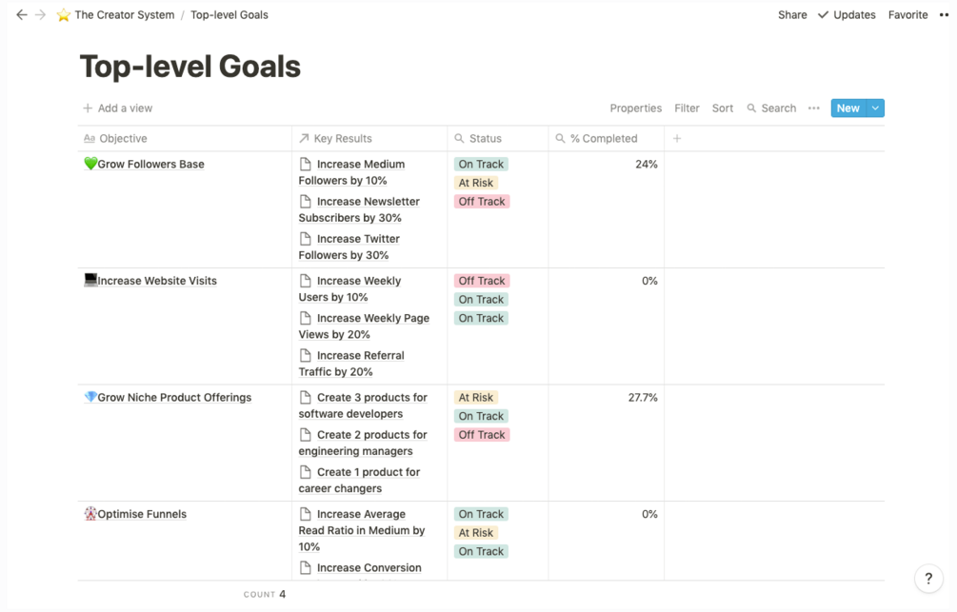Click the Share button
This screenshot has width=957, height=612.
click(x=792, y=15)
